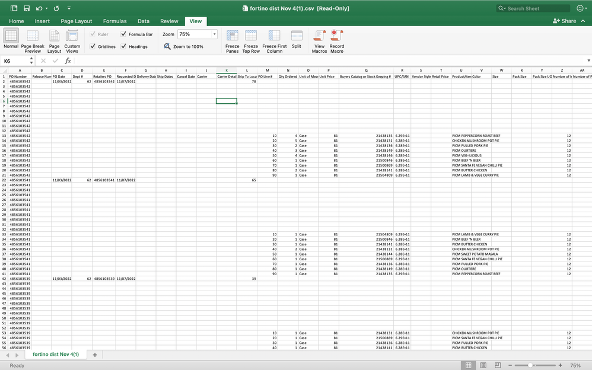Viewport: 592px width, 370px height.
Task: Click the formula bar confirm checkmark icon
Action: click(56, 61)
